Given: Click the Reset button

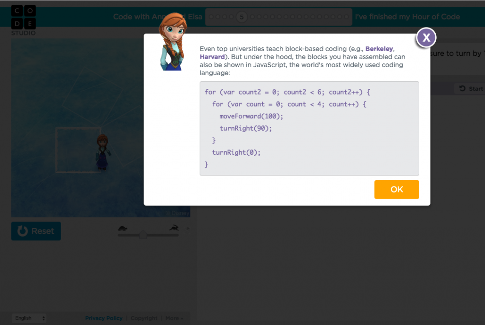Looking at the screenshot, I should 36,231.
